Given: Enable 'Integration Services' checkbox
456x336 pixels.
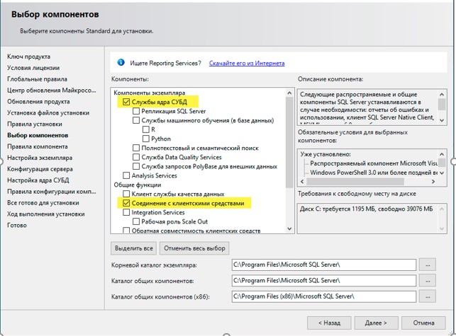Looking at the screenshot, I should [x=126, y=212].
